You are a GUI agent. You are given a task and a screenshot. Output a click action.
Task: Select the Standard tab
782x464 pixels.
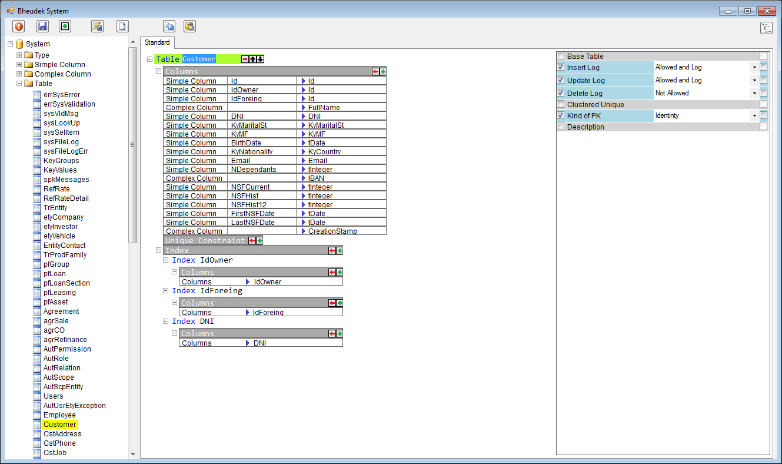point(157,42)
